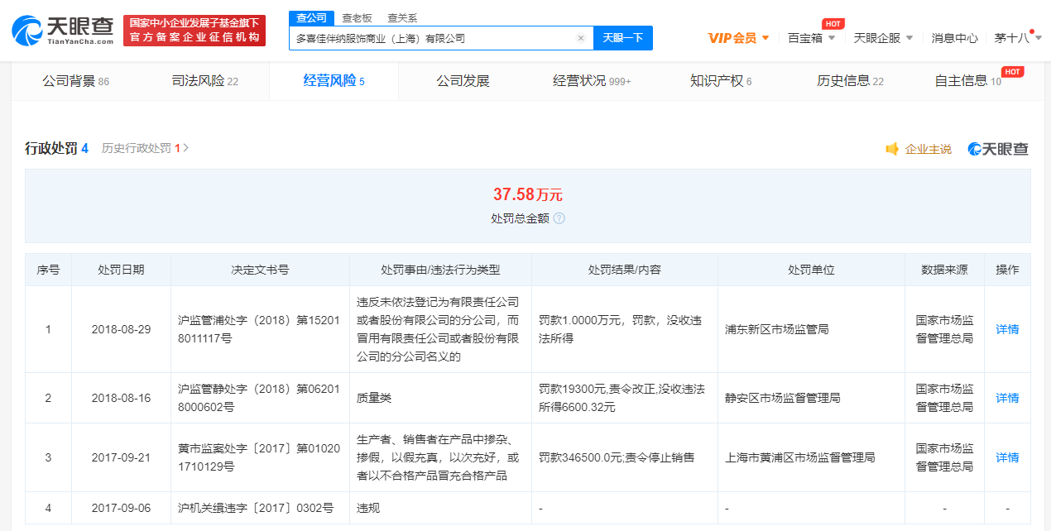The width and height of the screenshot is (1051, 531).
Task: Open 消息中心 in the top bar
Action: (954, 38)
